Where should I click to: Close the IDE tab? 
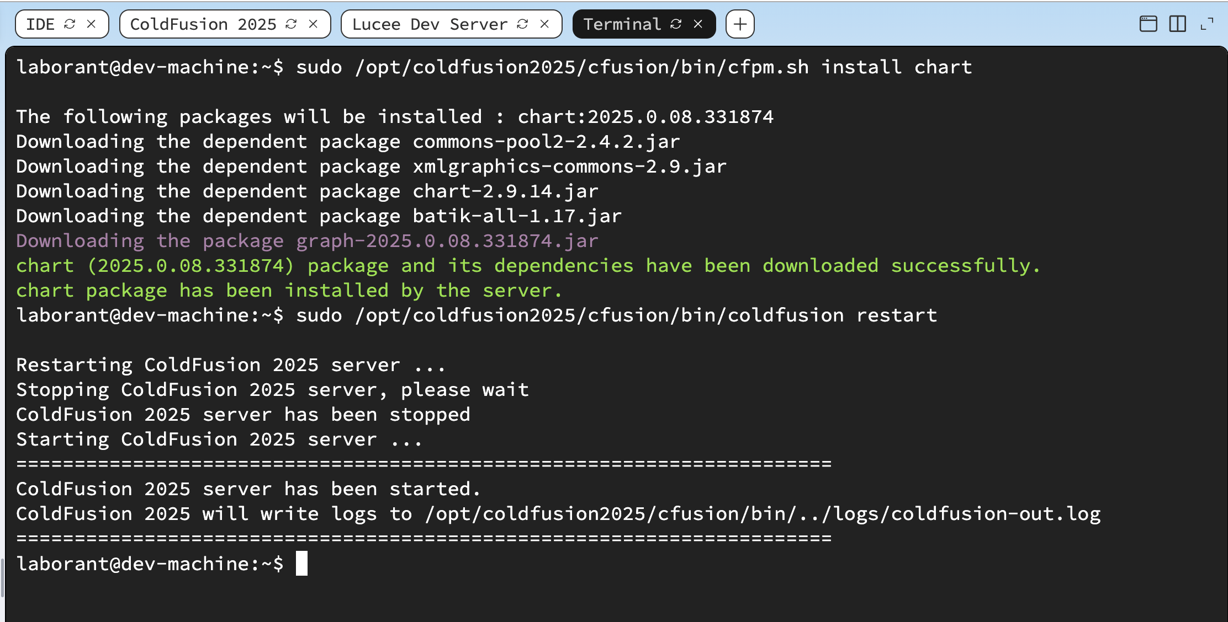(92, 24)
